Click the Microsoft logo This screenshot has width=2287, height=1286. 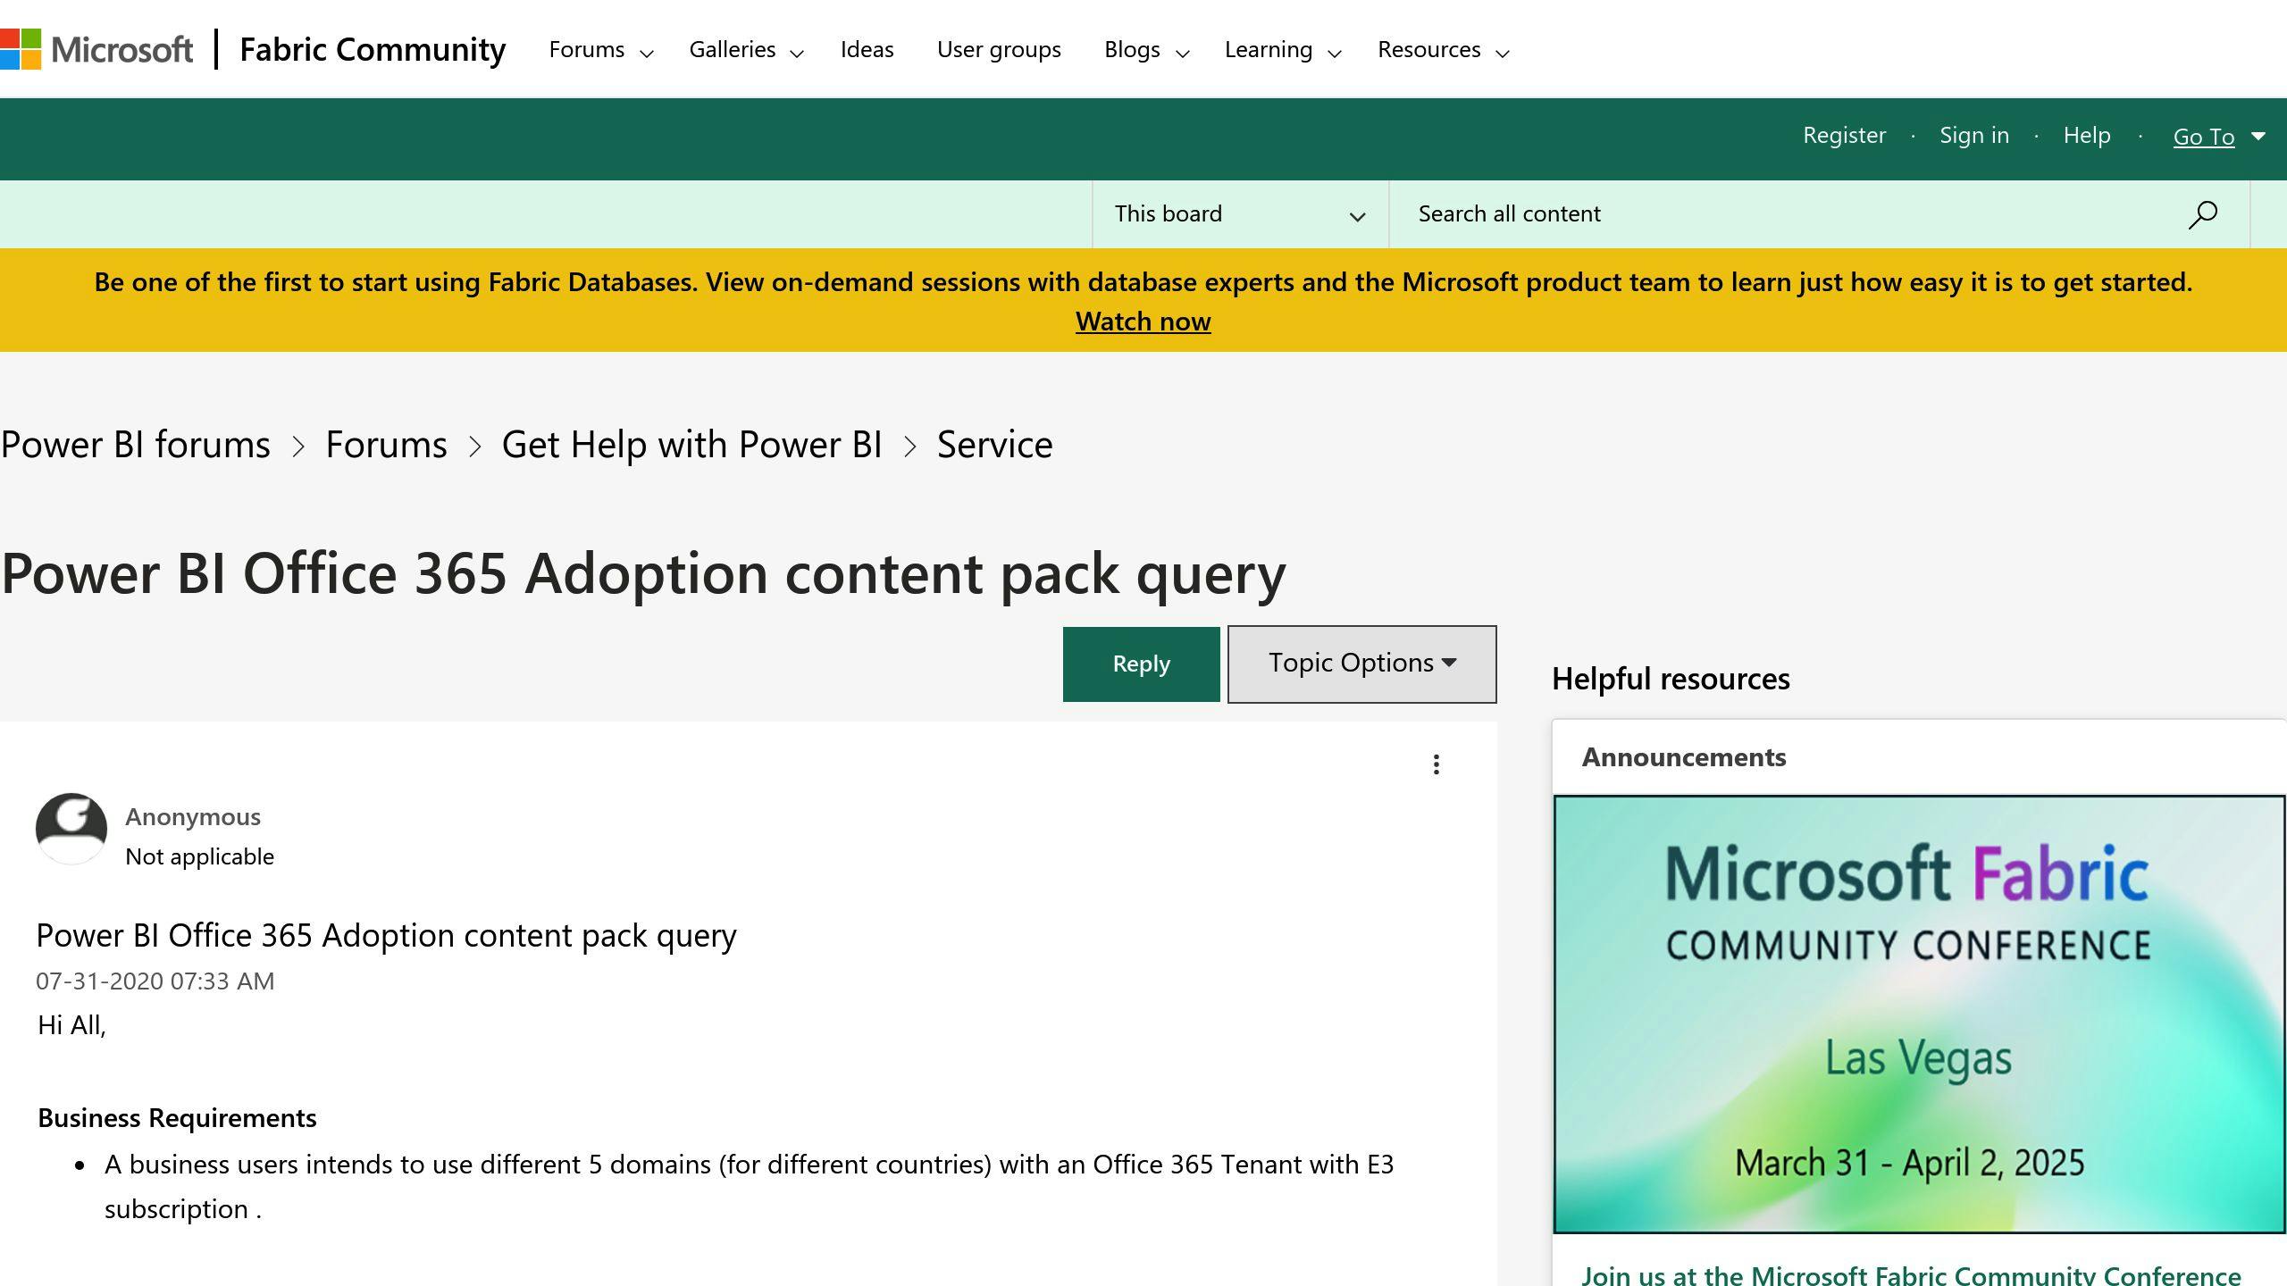pyautogui.click(x=96, y=49)
